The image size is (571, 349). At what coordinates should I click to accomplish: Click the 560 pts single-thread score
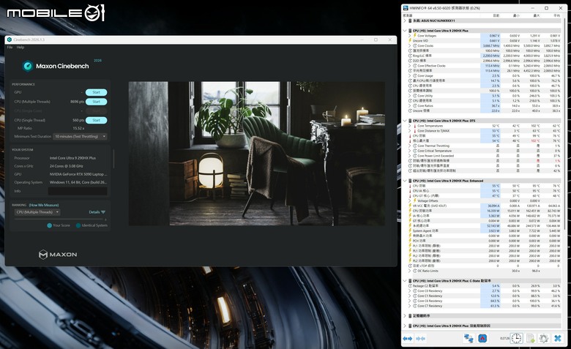point(78,121)
